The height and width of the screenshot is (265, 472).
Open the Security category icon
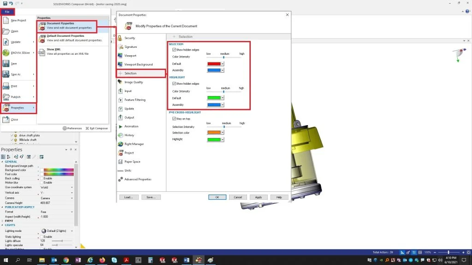click(121, 38)
